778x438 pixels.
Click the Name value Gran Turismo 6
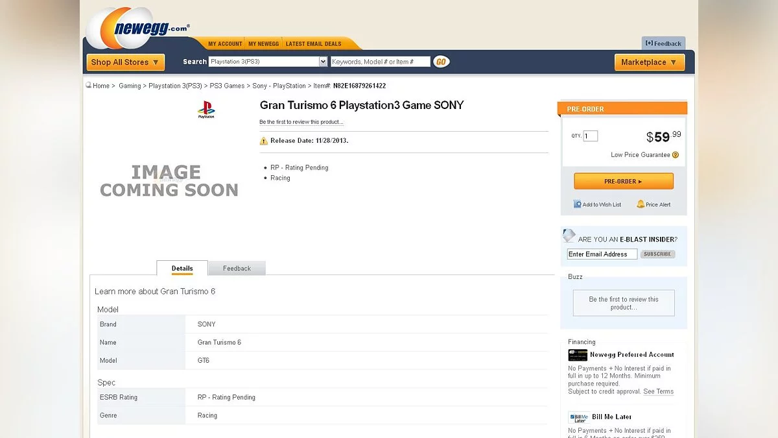(x=219, y=343)
